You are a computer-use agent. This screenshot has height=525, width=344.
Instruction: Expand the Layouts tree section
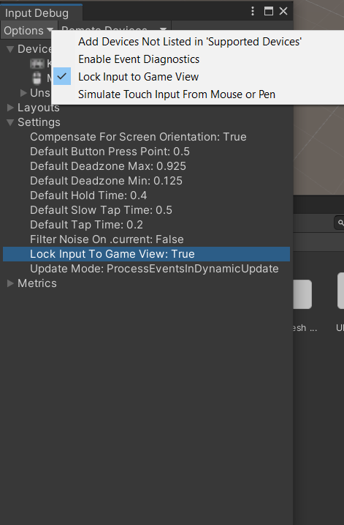[x=10, y=108]
